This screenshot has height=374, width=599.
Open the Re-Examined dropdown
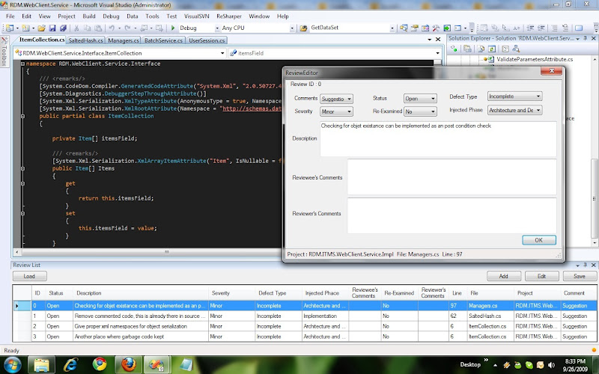tap(431, 111)
